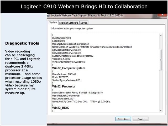Open the Logitech Software tab
The image size is (168, 126).
(x=69, y=23)
